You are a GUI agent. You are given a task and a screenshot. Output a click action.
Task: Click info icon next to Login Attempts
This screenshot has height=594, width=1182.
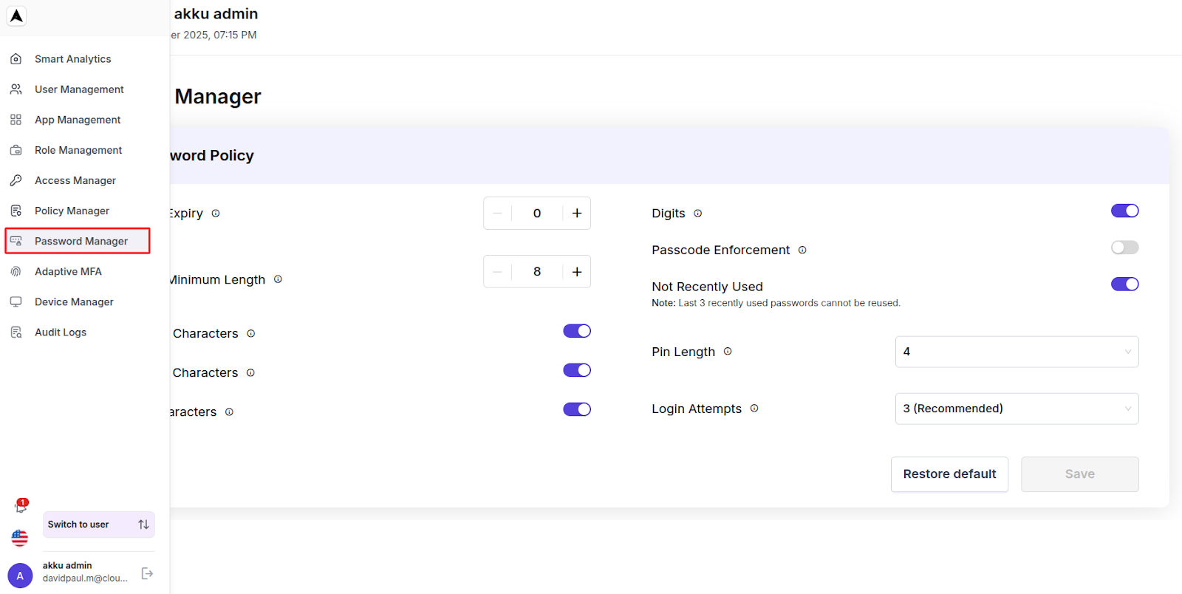(754, 409)
